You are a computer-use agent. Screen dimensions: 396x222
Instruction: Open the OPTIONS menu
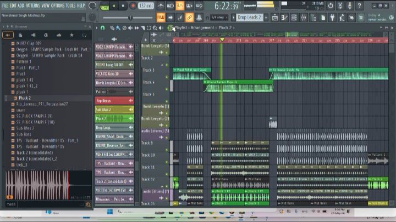click(58, 5)
